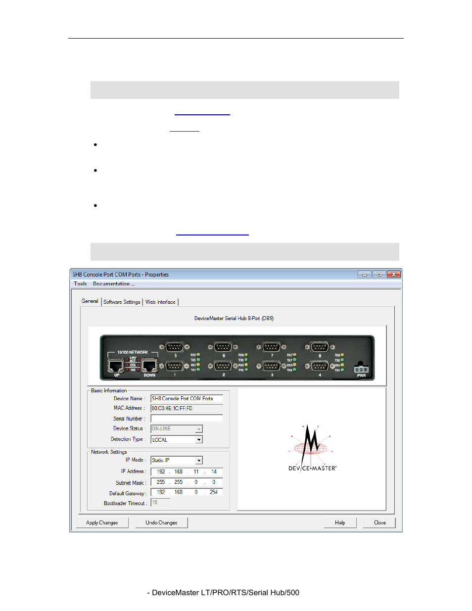Minimize the Properties window

pyautogui.click(x=365, y=275)
